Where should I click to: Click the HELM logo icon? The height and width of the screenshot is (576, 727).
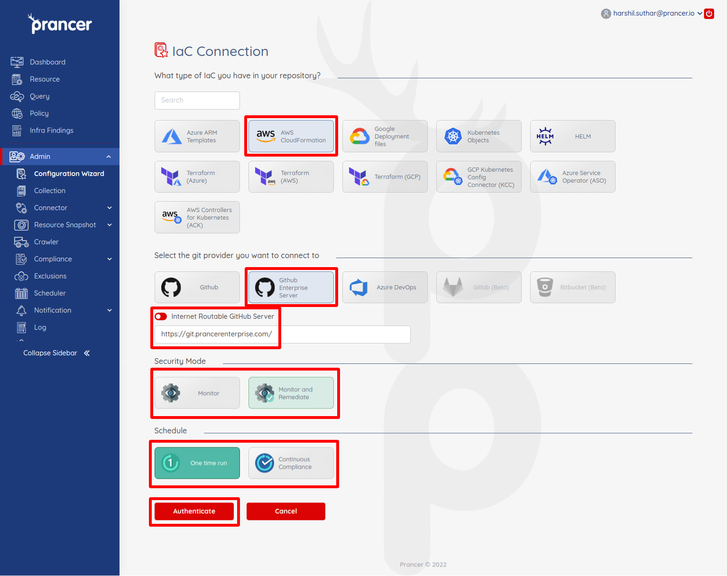(x=545, y=137)
